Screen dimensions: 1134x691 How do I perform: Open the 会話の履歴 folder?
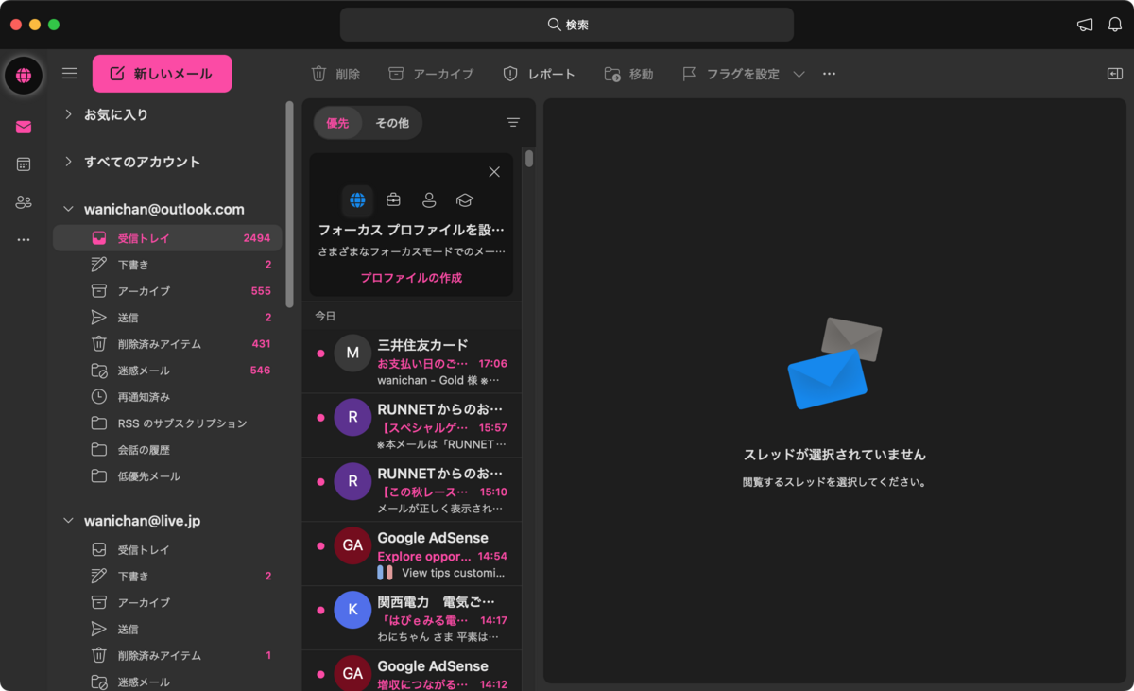click(x=167, y=450)
